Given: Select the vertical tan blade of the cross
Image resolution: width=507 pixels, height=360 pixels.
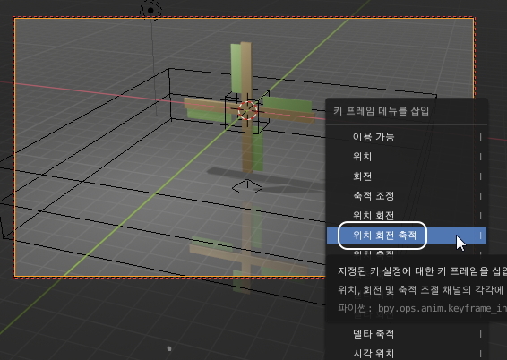Looking at the screenshot, I should (x=246, y=107).
